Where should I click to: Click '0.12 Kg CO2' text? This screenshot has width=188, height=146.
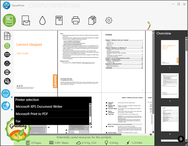point(89,143)
